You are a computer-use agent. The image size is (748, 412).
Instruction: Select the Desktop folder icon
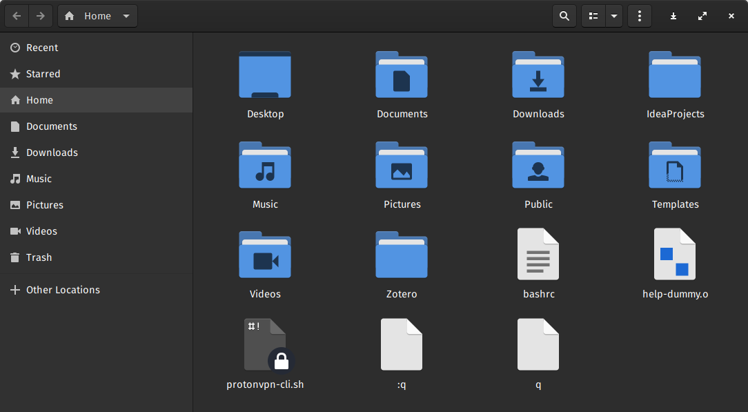click(x=265, y=75)
